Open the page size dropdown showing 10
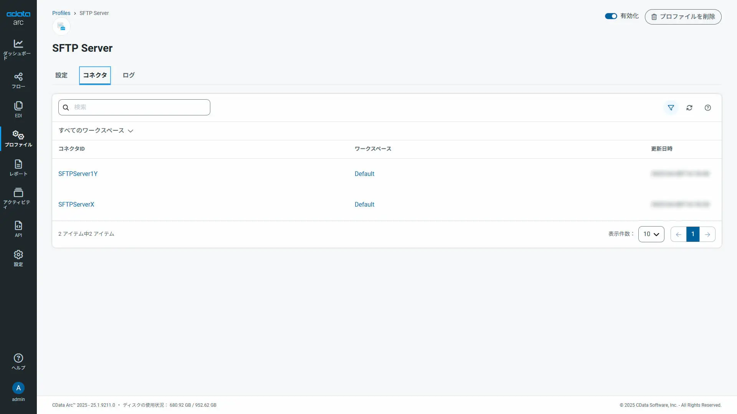 (x=651, y=234)
